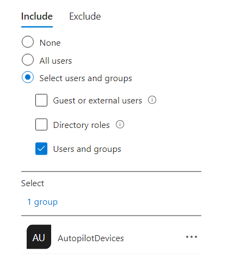
Task: Switch to the Exclude tab
Action: [x=85, y=16]
